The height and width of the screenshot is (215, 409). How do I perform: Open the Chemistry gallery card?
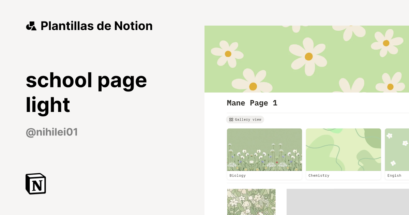tap(343, 154)
